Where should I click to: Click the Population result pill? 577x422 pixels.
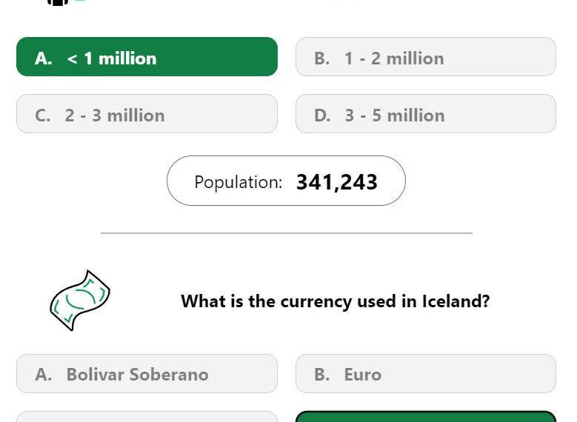(x=286, y=181)
